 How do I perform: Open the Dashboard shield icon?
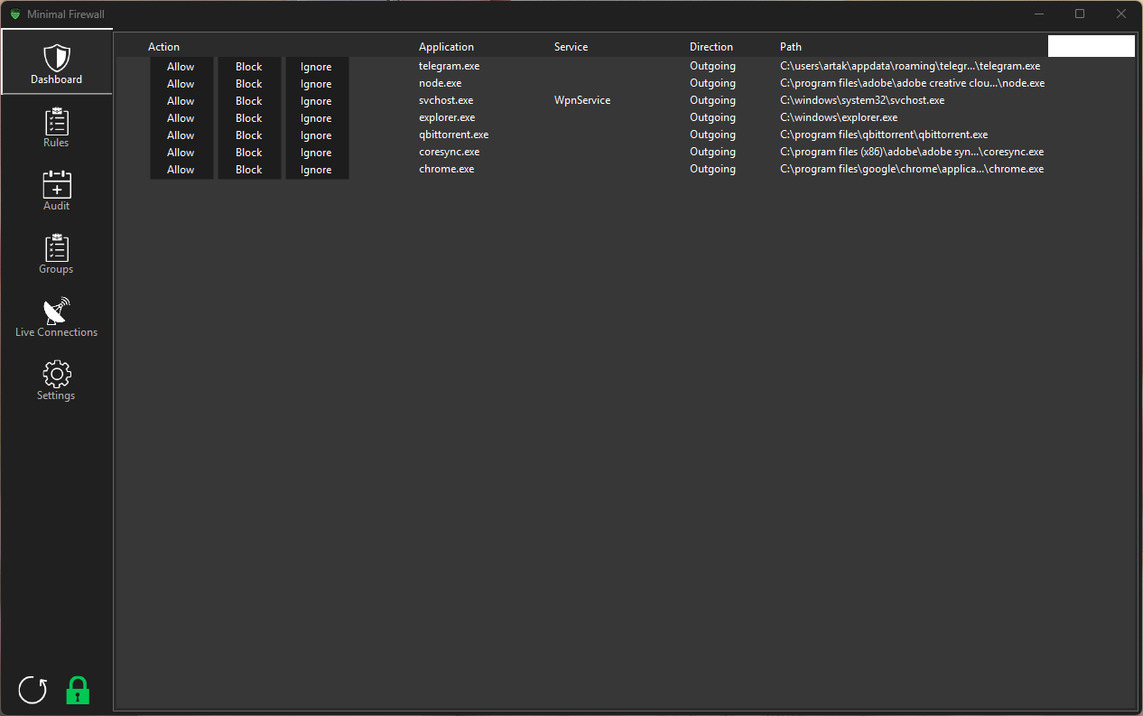coord(57,58)
